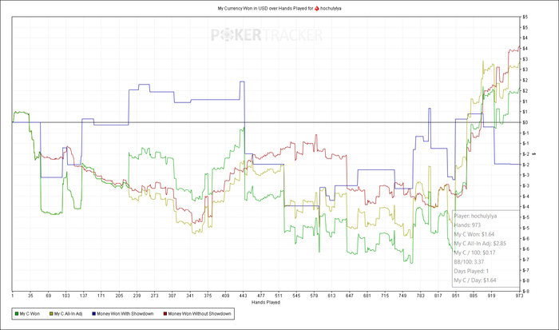Click the x-axis tick label 103
This screenshot has width=559, height=330.
tap(66, 296)
